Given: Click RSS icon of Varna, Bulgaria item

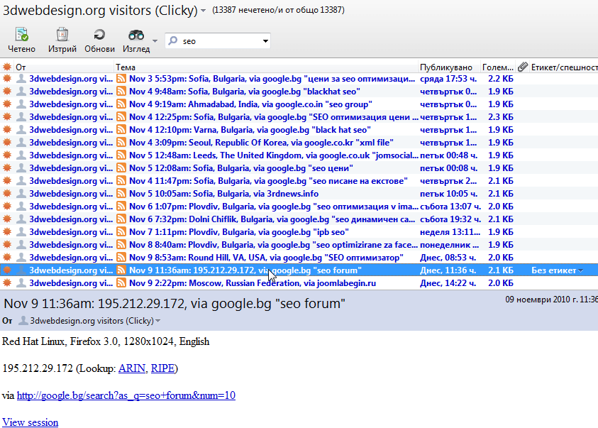Looking at the screenshot, I should tap(121, 130).
